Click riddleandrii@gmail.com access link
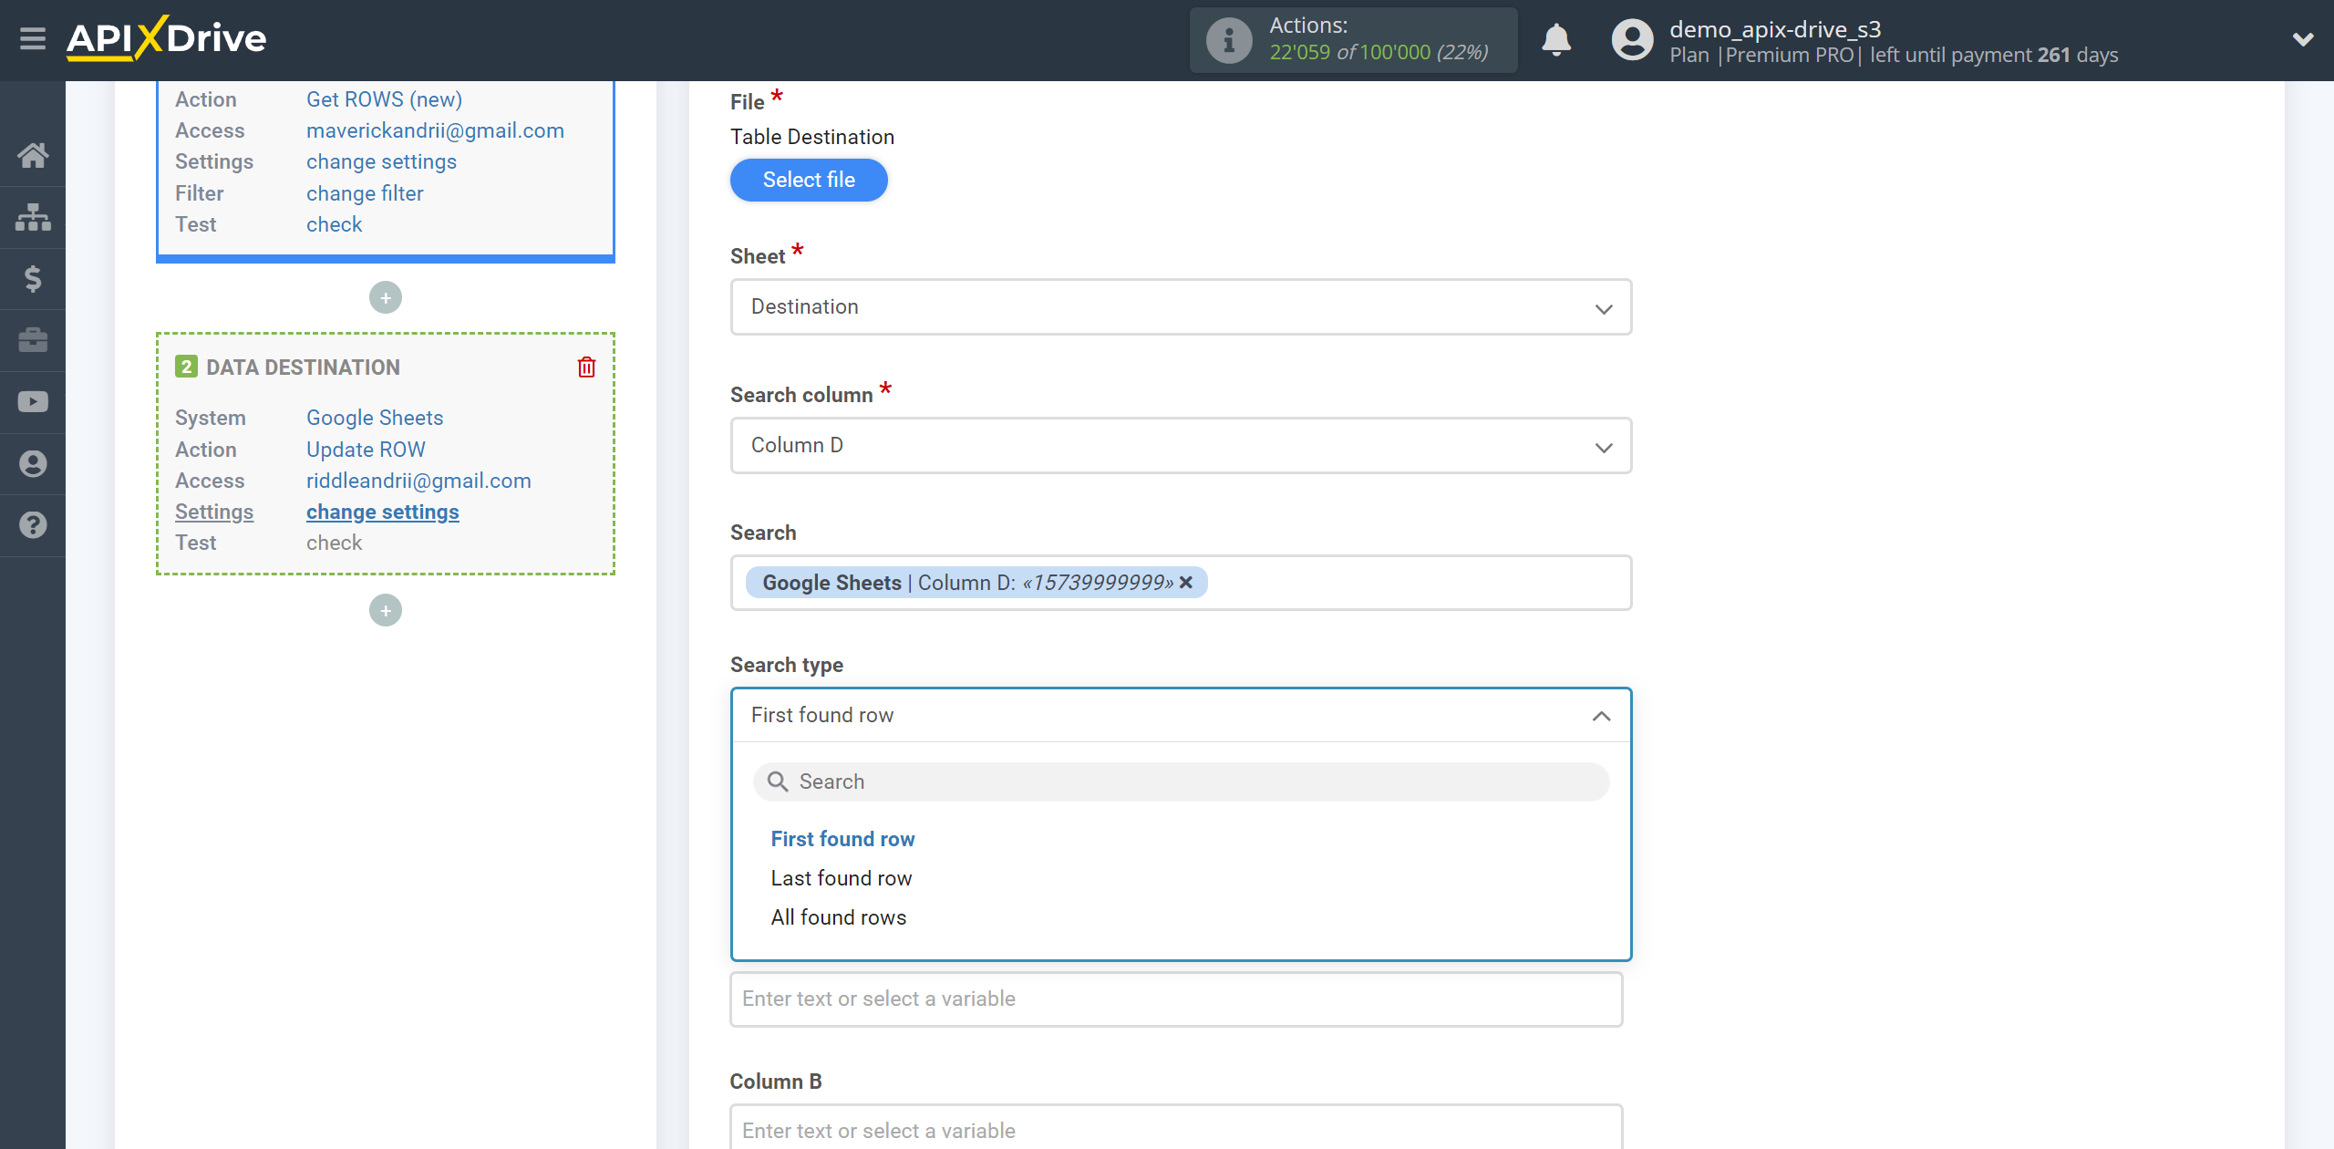The image size is (2334, 1149). pos(418,481)
